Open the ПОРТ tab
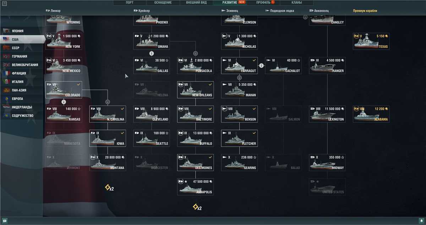Screen dimensions: 426x225 130,2
